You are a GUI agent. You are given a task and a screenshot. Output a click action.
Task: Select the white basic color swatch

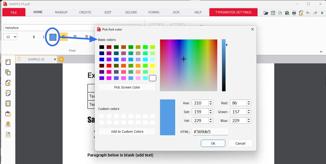pyautogui.click(x=153, y=78)
